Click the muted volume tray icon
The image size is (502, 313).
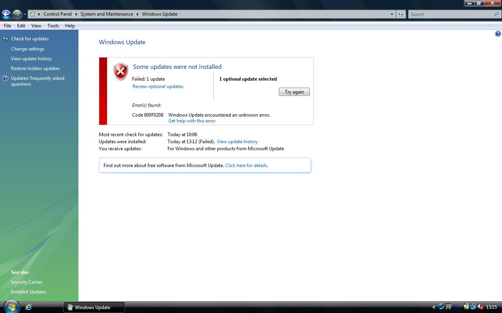480,307
